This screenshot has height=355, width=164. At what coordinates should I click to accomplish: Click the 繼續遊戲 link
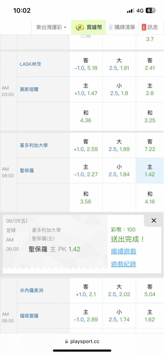coord(124,251)
